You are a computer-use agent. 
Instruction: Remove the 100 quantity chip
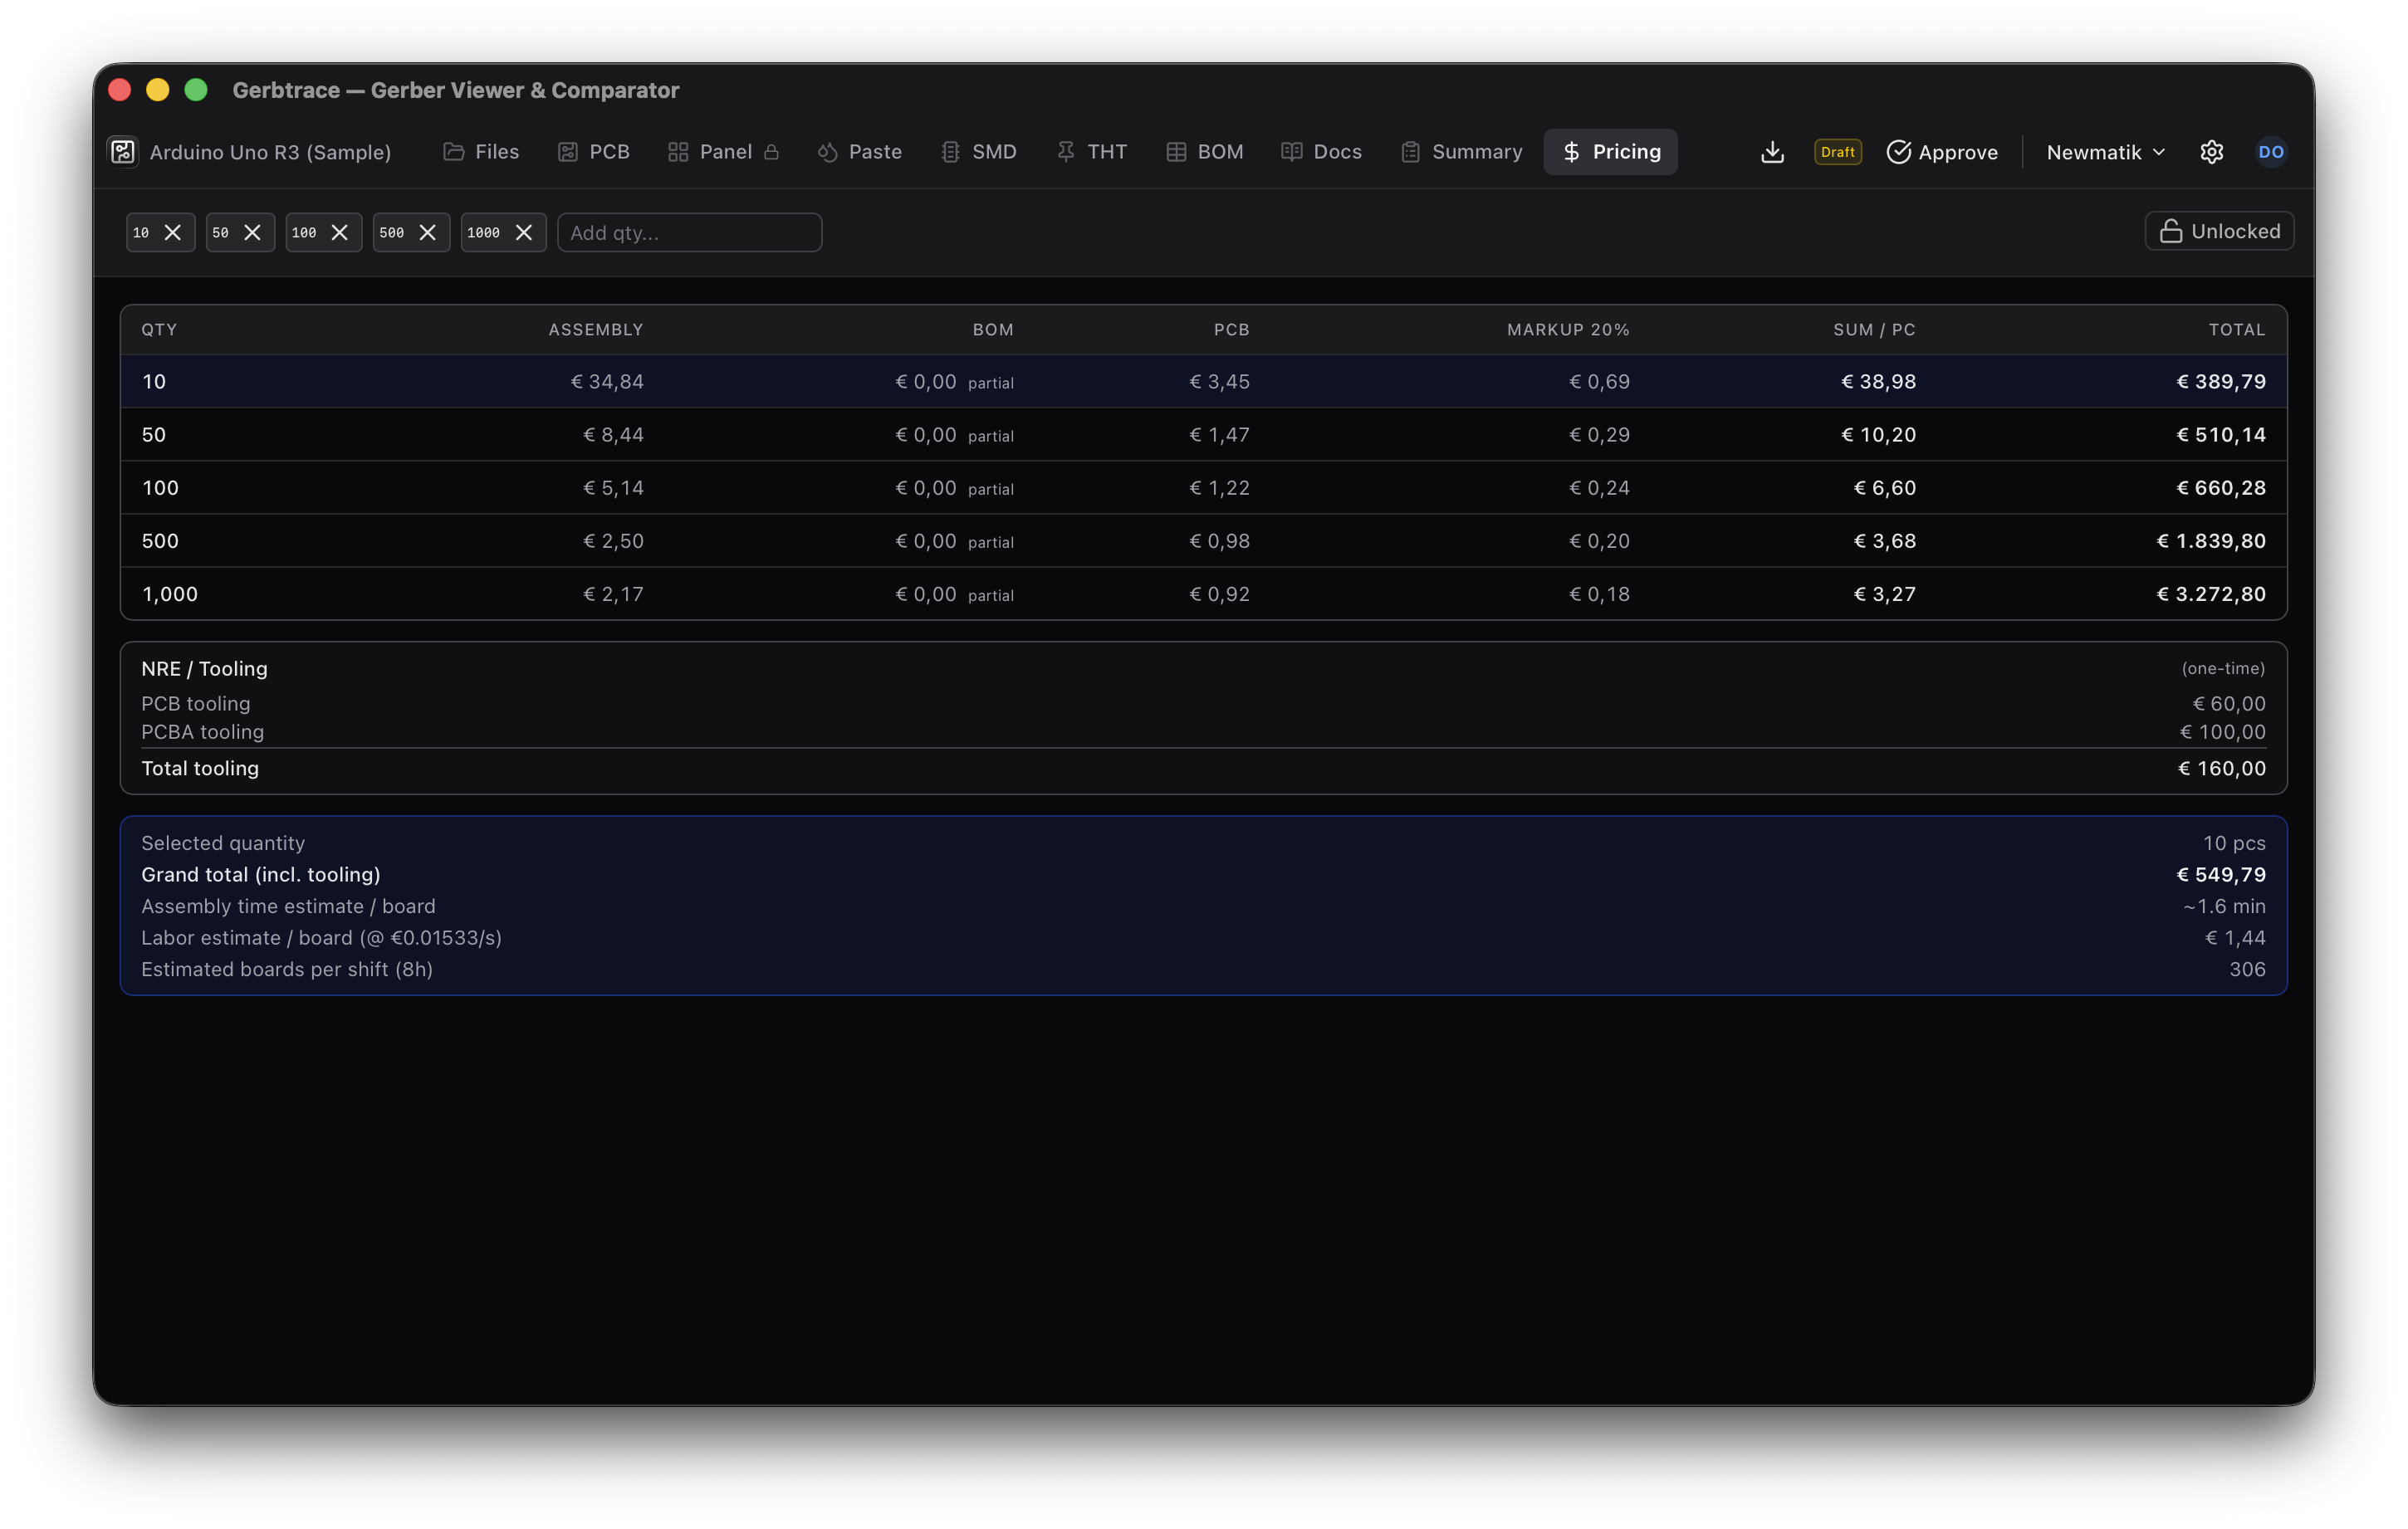(340, 233)
